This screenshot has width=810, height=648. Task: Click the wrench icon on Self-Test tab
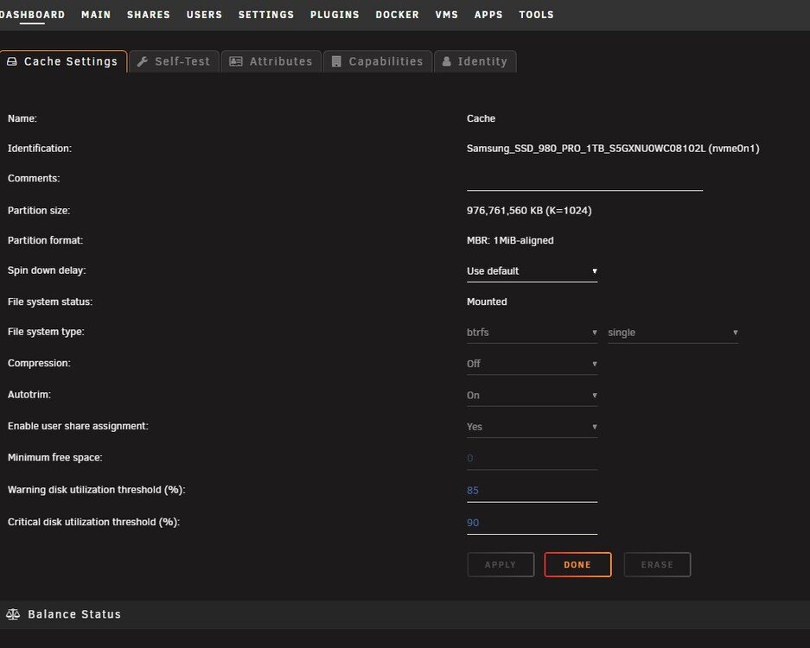tap(143, 61)
